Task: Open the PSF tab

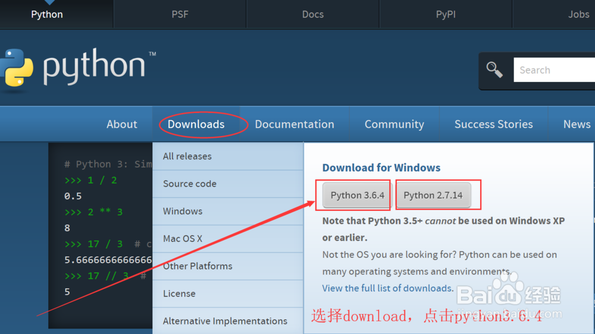Action: tap(180, 14)
